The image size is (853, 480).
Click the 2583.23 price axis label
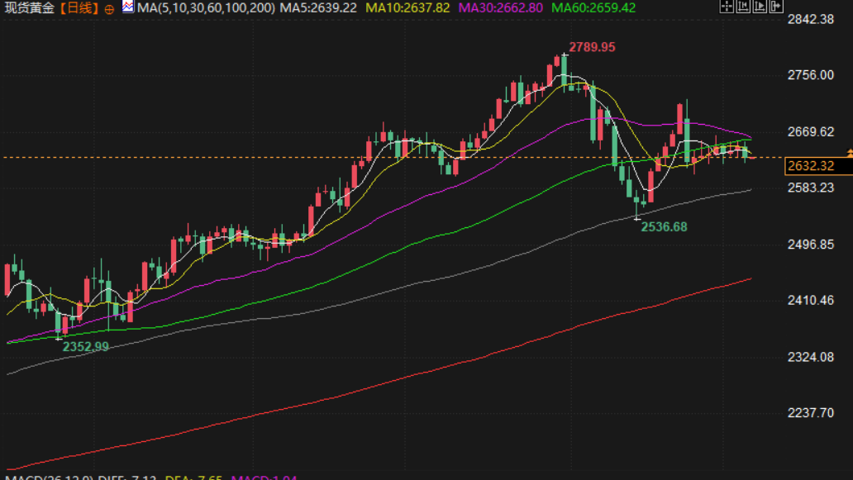811,188
